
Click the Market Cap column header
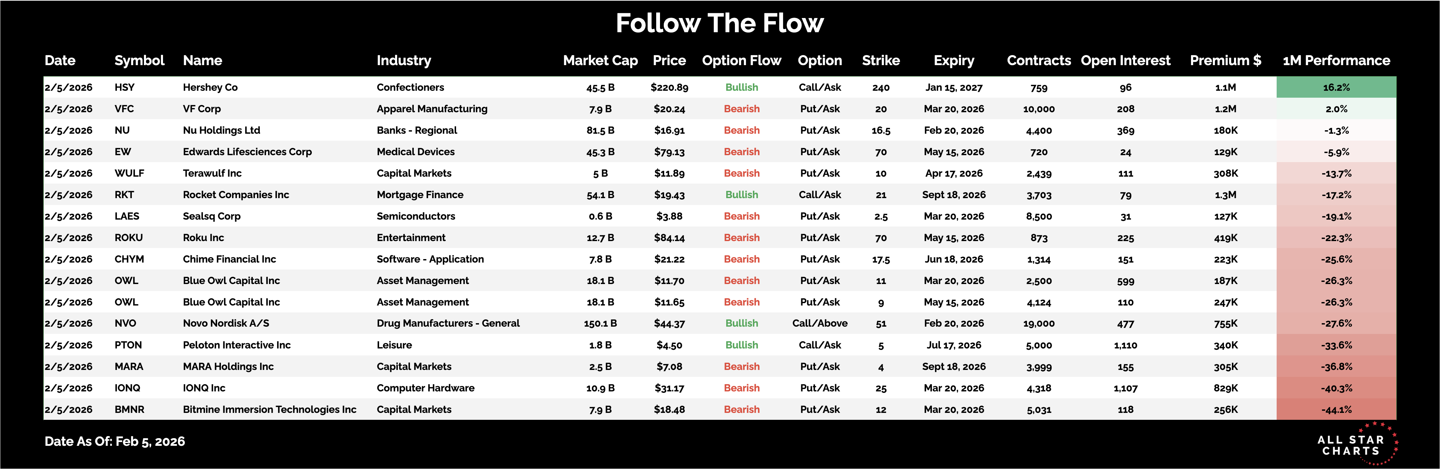[x=600, y=60]
